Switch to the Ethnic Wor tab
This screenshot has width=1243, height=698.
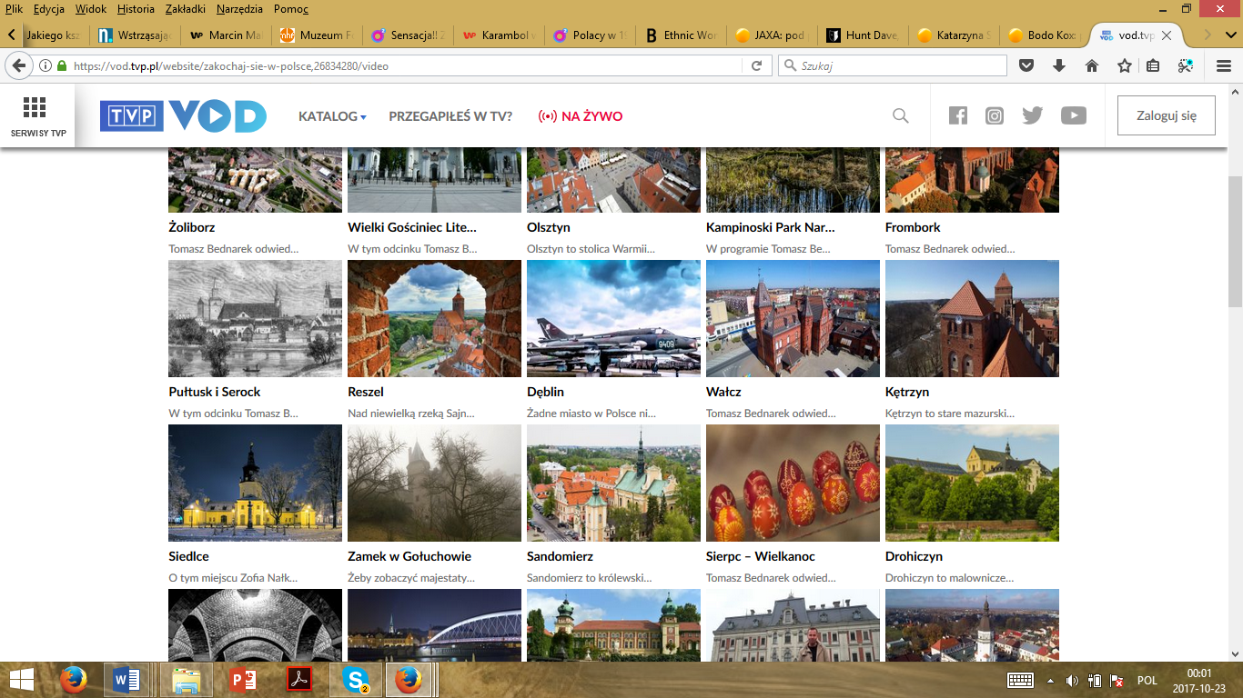click(x=682, y=35)
